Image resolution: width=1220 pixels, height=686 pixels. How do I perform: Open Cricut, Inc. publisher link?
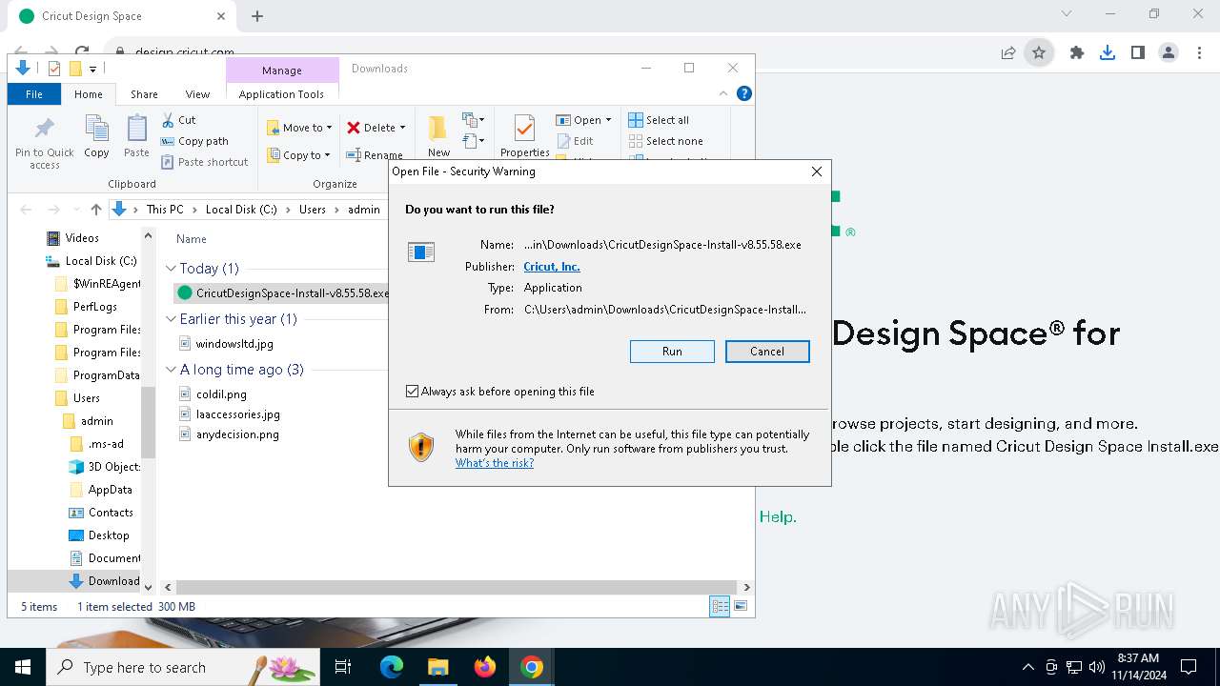(552, 267)
